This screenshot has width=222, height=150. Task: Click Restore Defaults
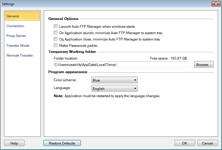[x=62, y=143]
